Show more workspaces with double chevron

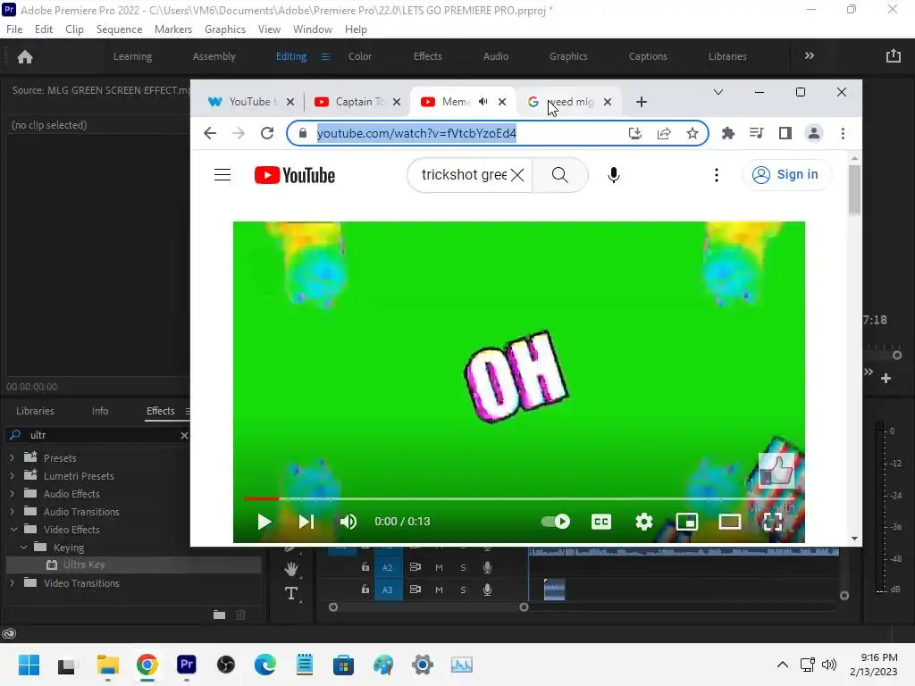(x=809, y=56)
